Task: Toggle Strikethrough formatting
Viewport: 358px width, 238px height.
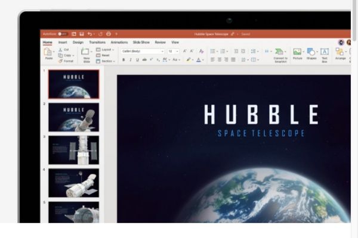Action: 144,59
